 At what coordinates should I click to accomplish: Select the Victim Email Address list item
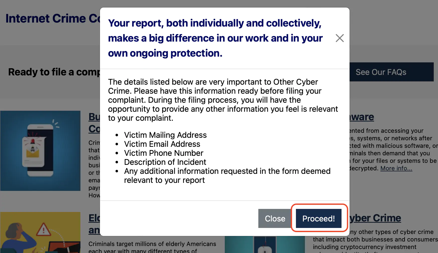(162, 144)
